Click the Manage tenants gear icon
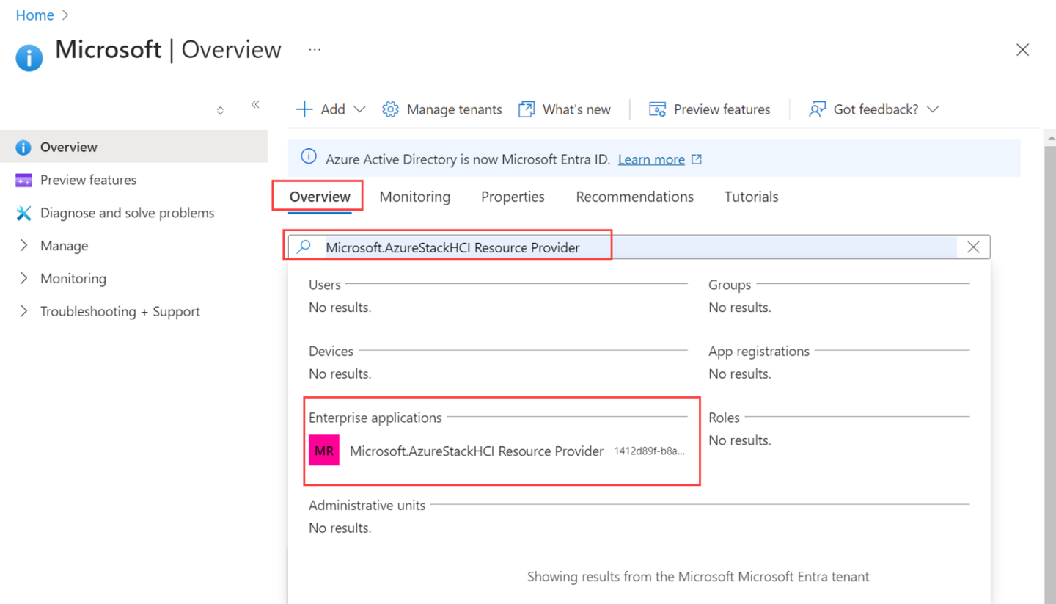The image size is (1056, 604). point(390,109)
